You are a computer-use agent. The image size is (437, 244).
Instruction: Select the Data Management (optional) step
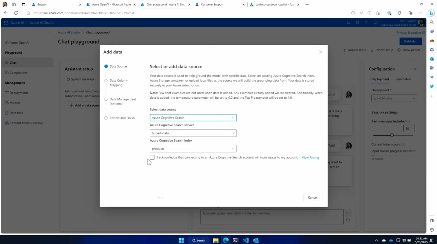pyautogui.click(x=120, y=101)
